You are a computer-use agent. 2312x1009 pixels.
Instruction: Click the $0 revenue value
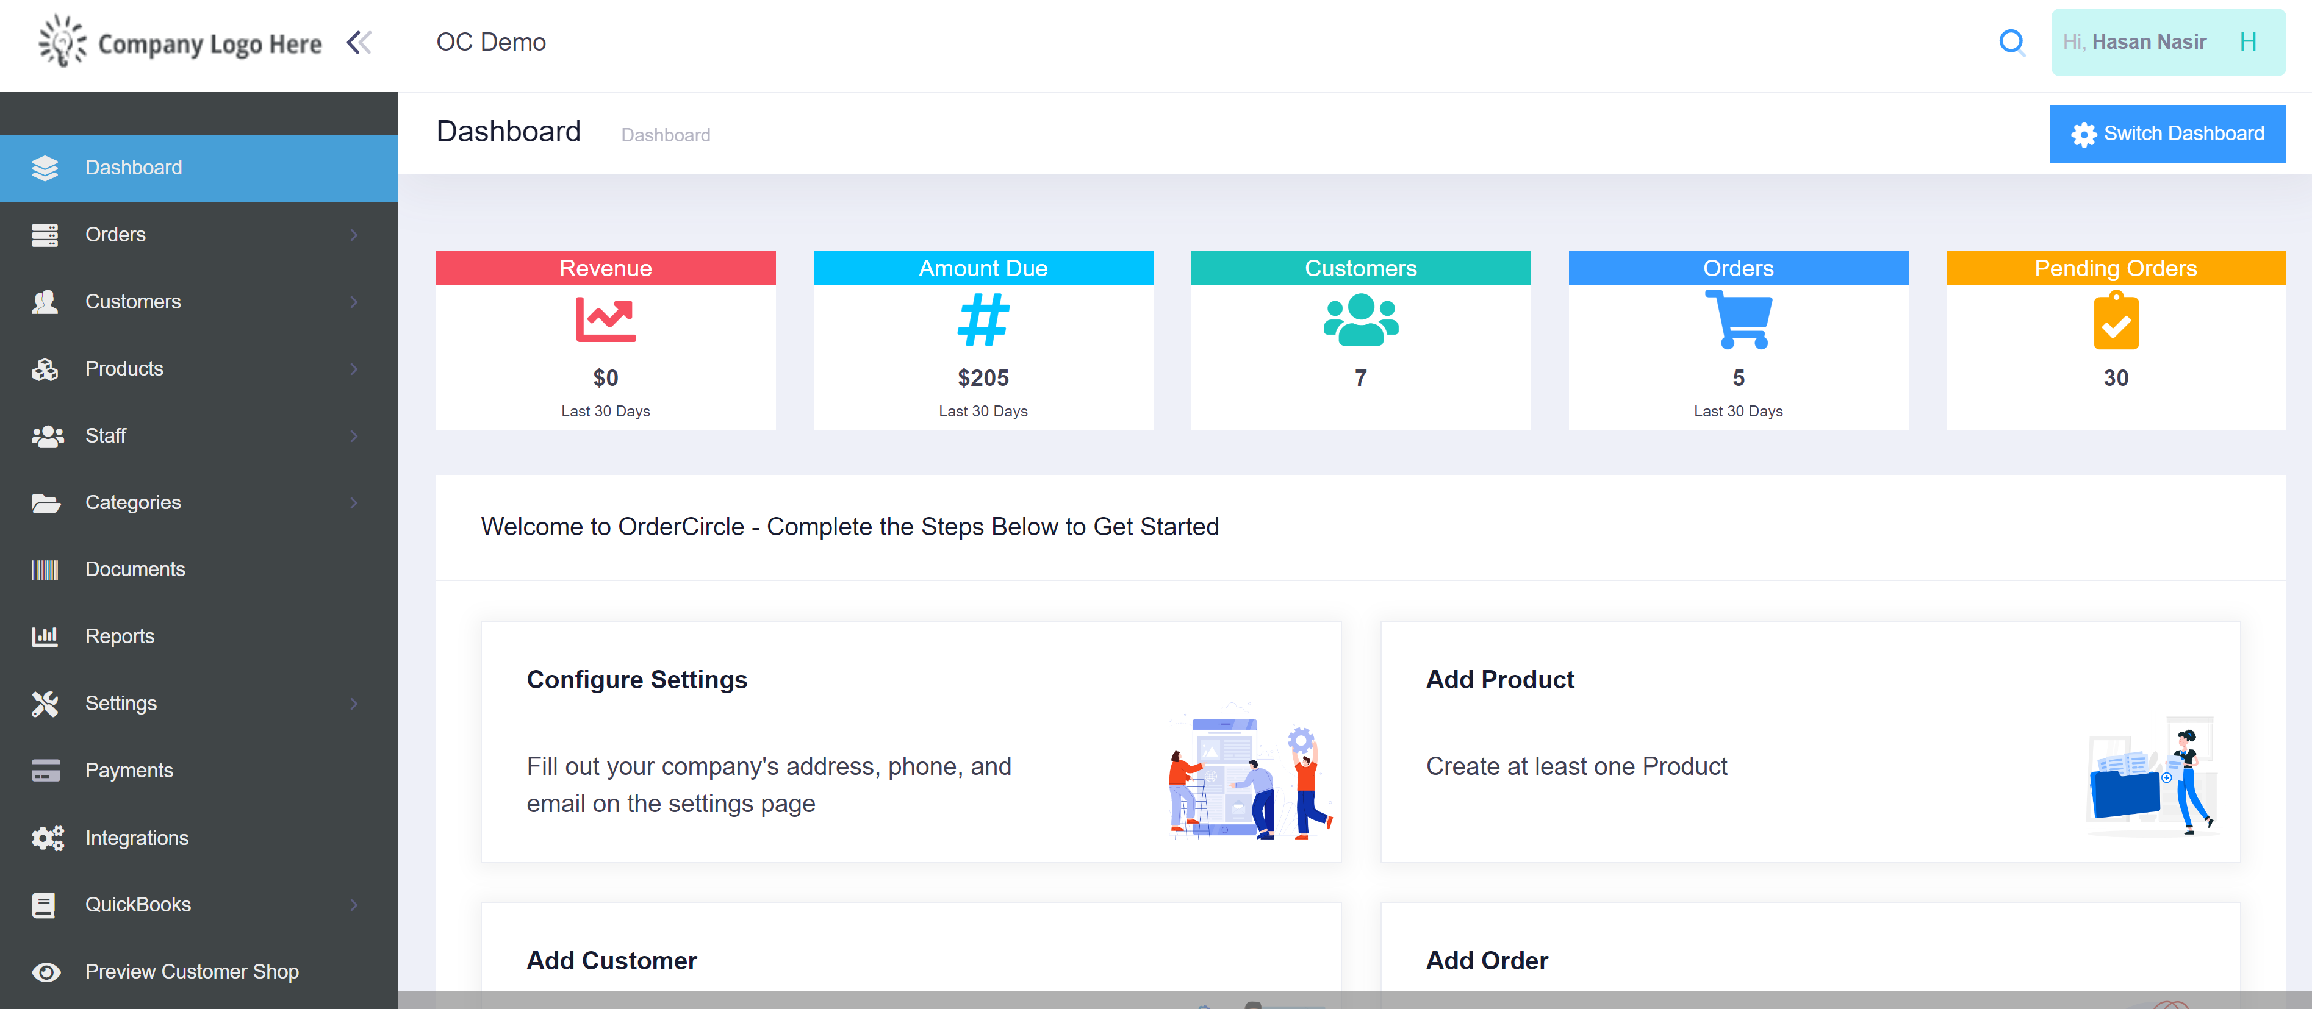605,379
